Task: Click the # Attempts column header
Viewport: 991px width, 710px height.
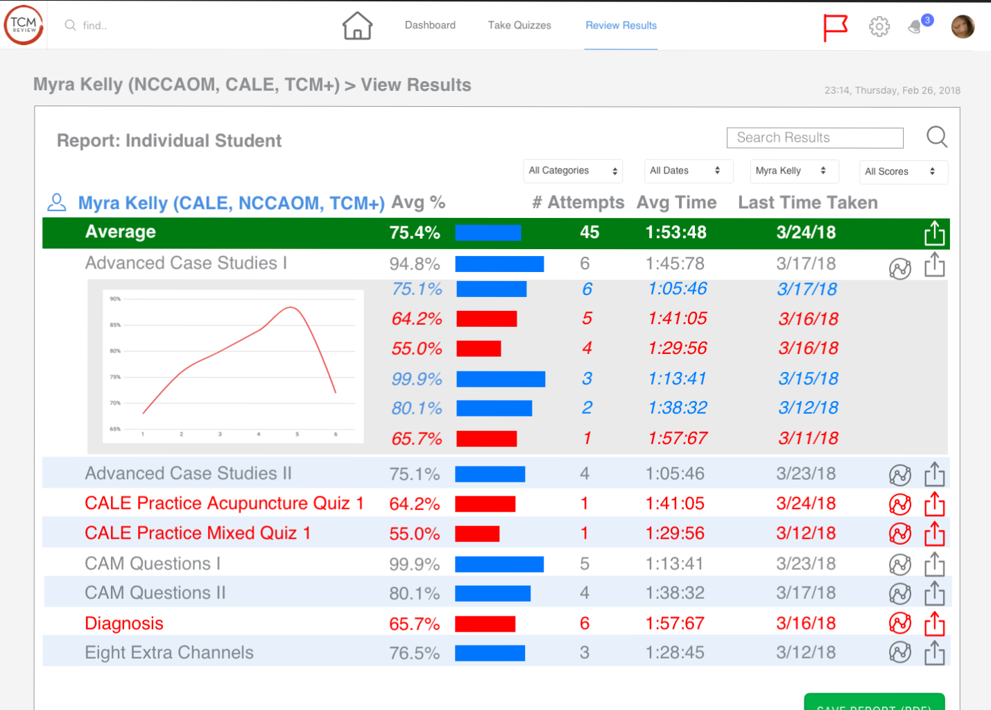Action: (x=578, y=203)
